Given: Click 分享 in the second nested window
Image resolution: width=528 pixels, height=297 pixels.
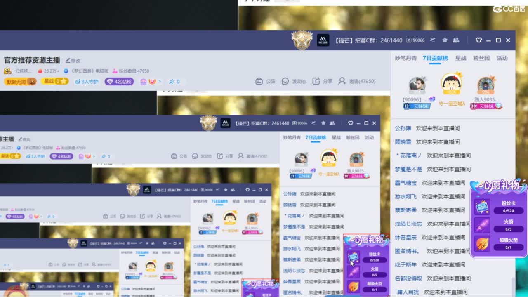Looking at the screenshot, I should [225, 156].
